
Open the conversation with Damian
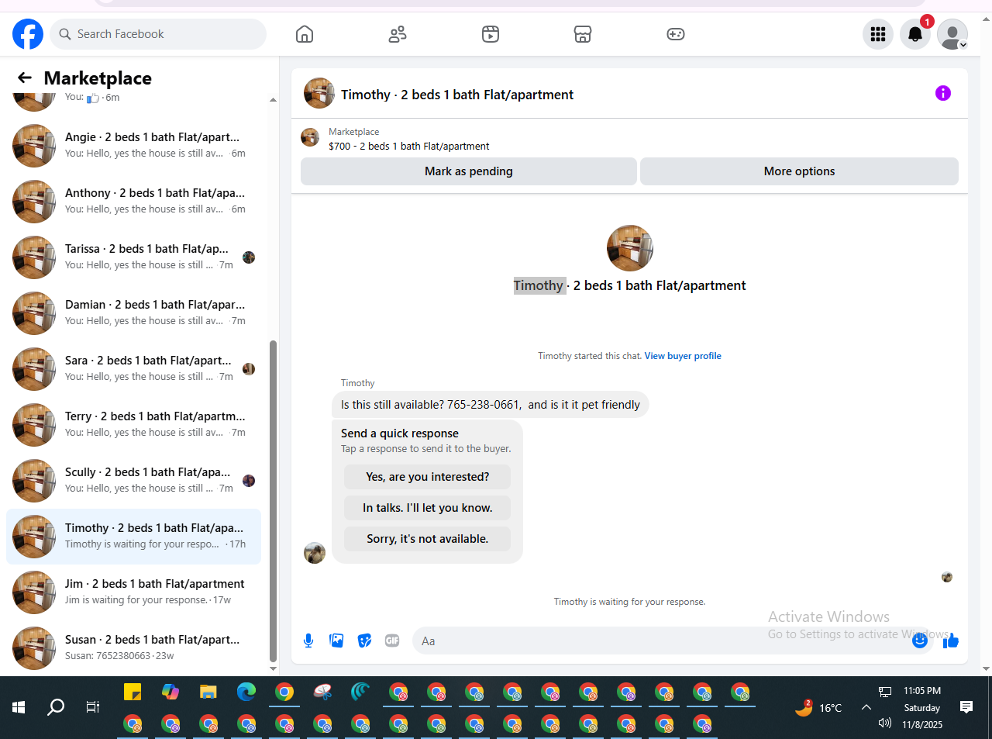point(133,313)
